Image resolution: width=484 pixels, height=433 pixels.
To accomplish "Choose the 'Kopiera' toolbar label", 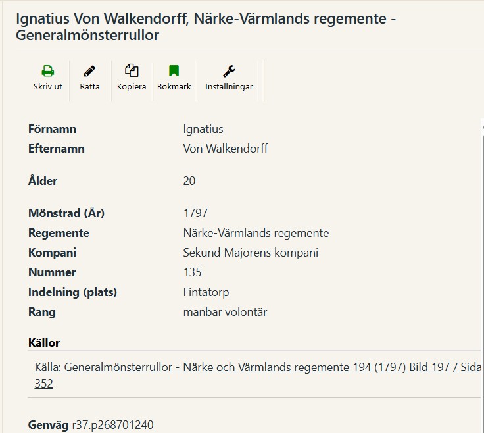I will point(132,87).
